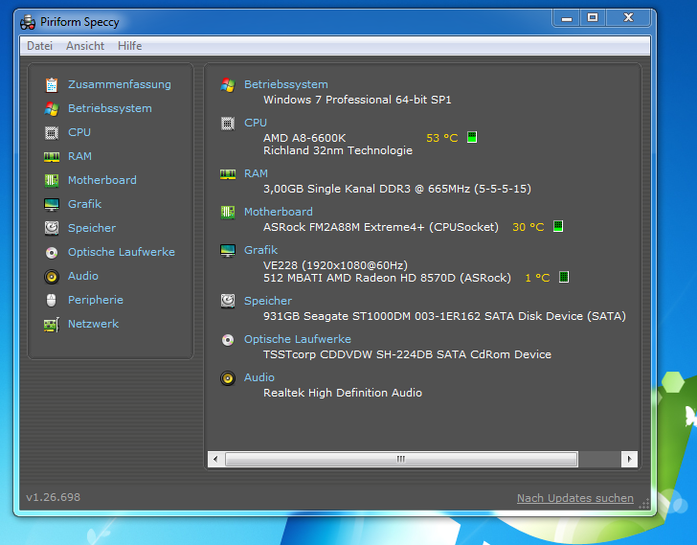Click Grafik heading in summary panel

[261, 250]
